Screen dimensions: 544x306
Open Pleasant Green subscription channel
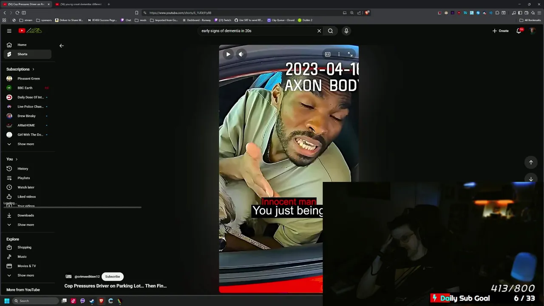28,79
